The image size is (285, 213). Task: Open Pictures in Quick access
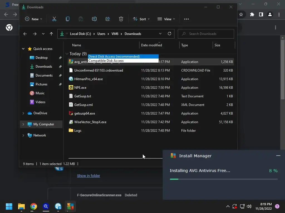click(x=41, y=84)
